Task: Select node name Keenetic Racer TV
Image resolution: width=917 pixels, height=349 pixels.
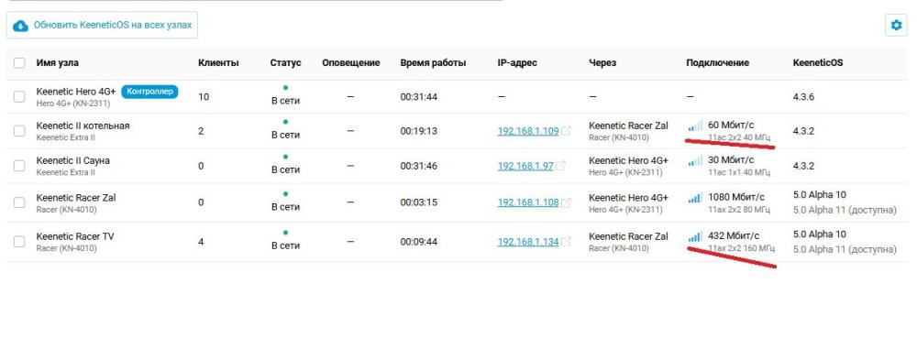Action: click(x=75, y=236)
